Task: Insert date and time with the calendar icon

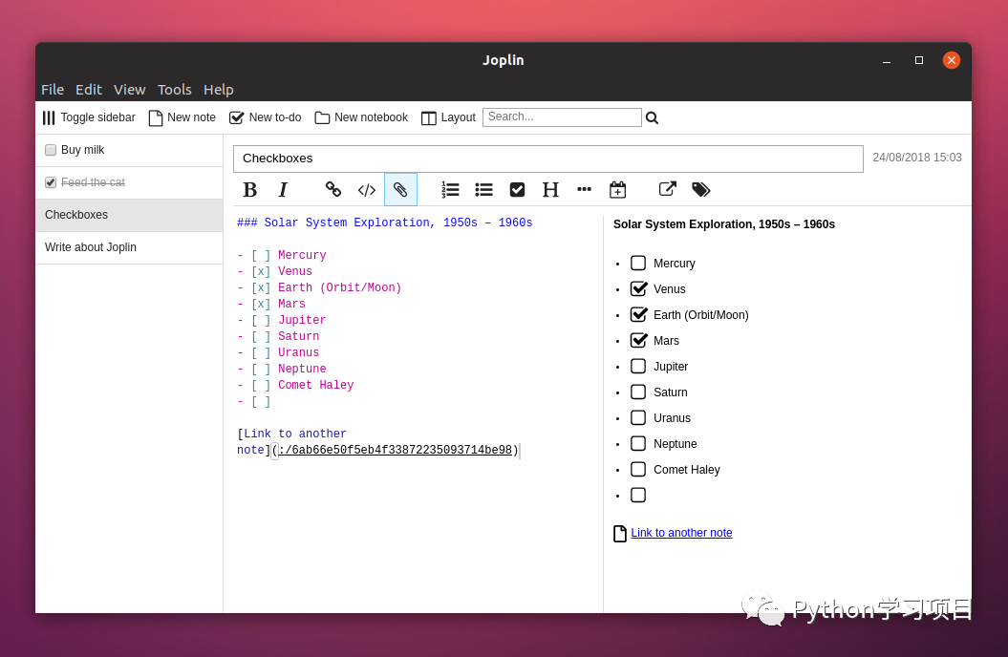Action: 617,189
